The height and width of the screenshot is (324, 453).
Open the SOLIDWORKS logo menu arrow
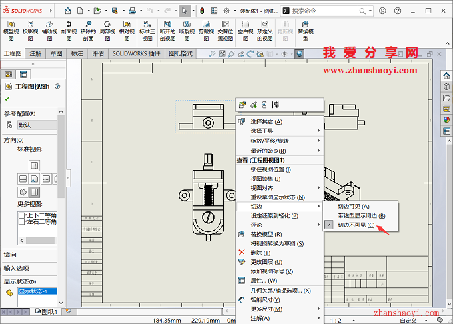51,11
